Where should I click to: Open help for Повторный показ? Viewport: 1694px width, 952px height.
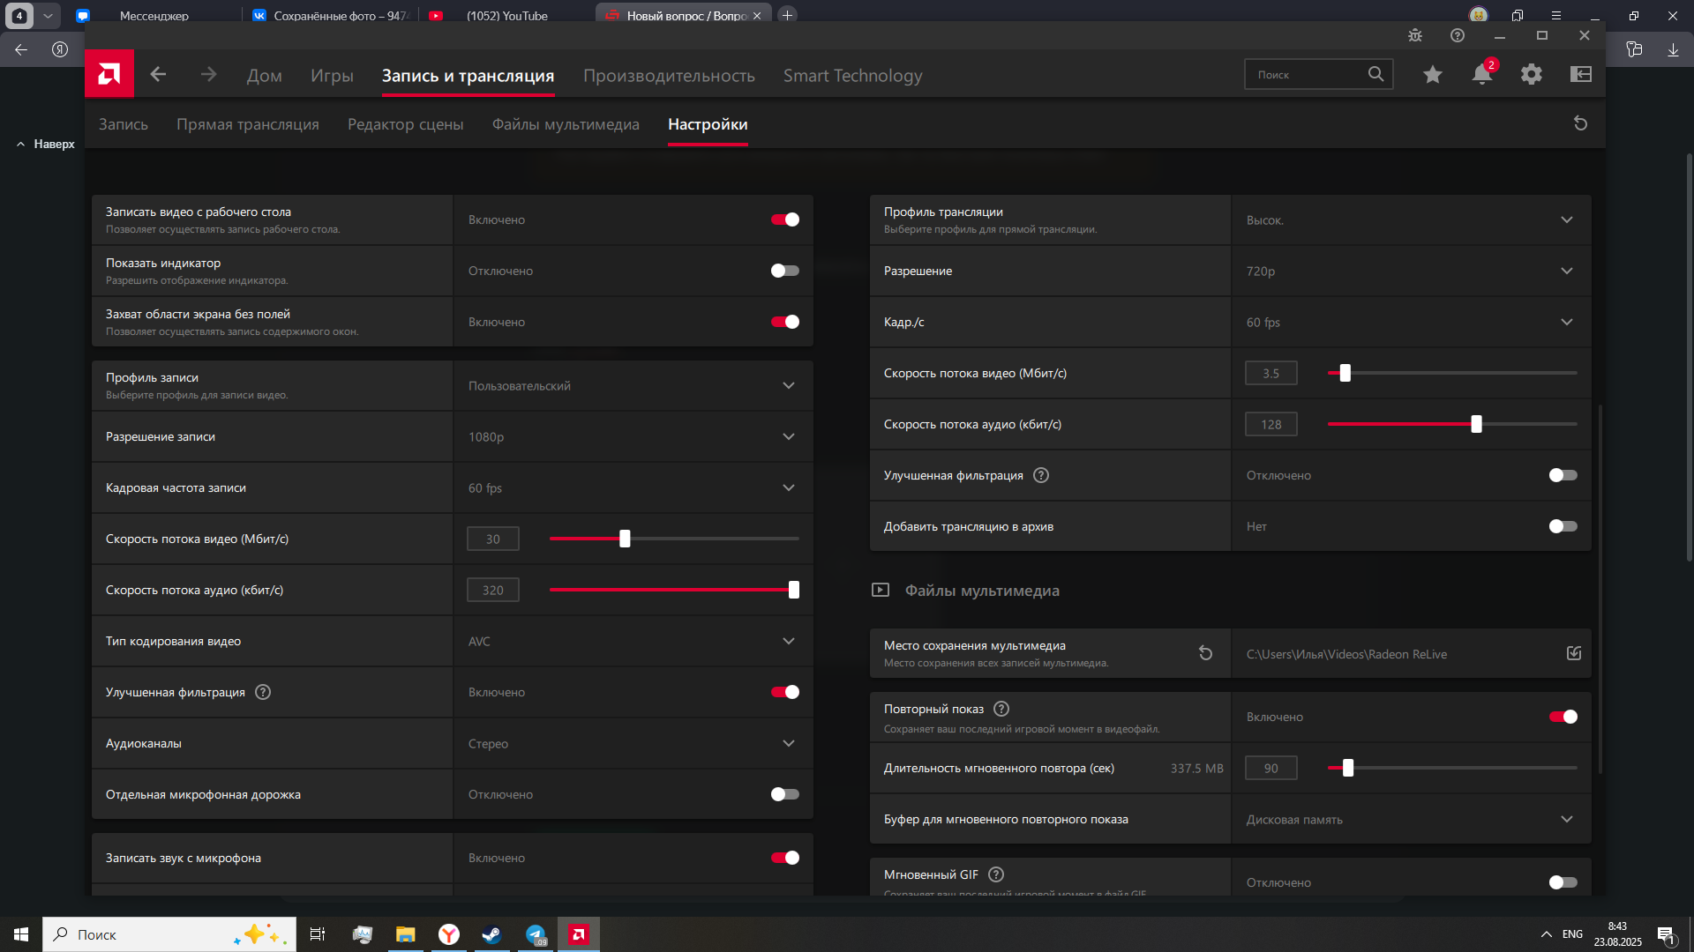point(1001,709)
